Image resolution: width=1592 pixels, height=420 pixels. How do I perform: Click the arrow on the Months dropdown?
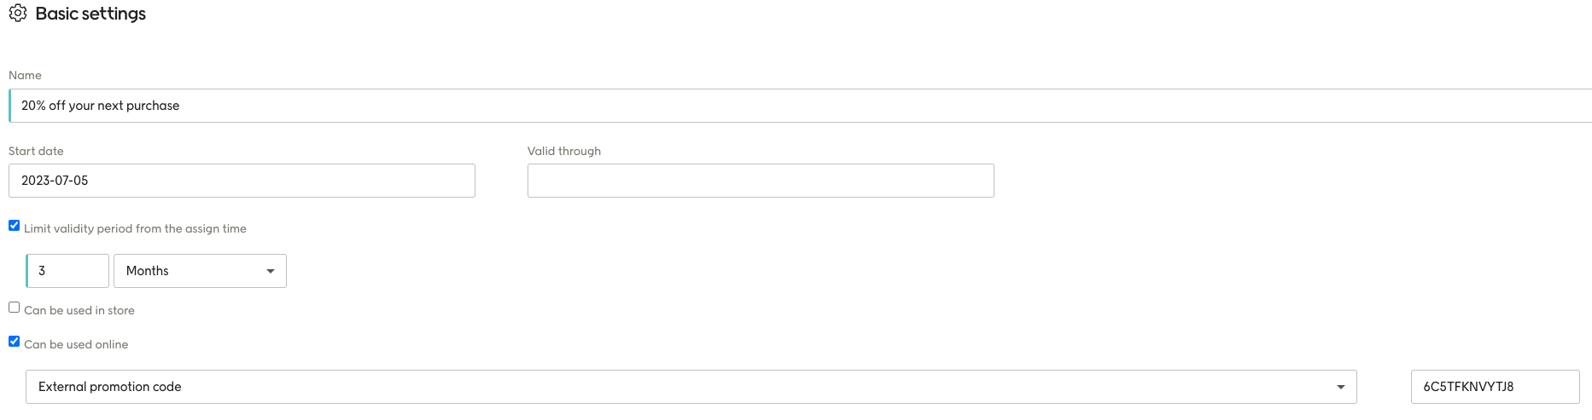tap(271, 271)
